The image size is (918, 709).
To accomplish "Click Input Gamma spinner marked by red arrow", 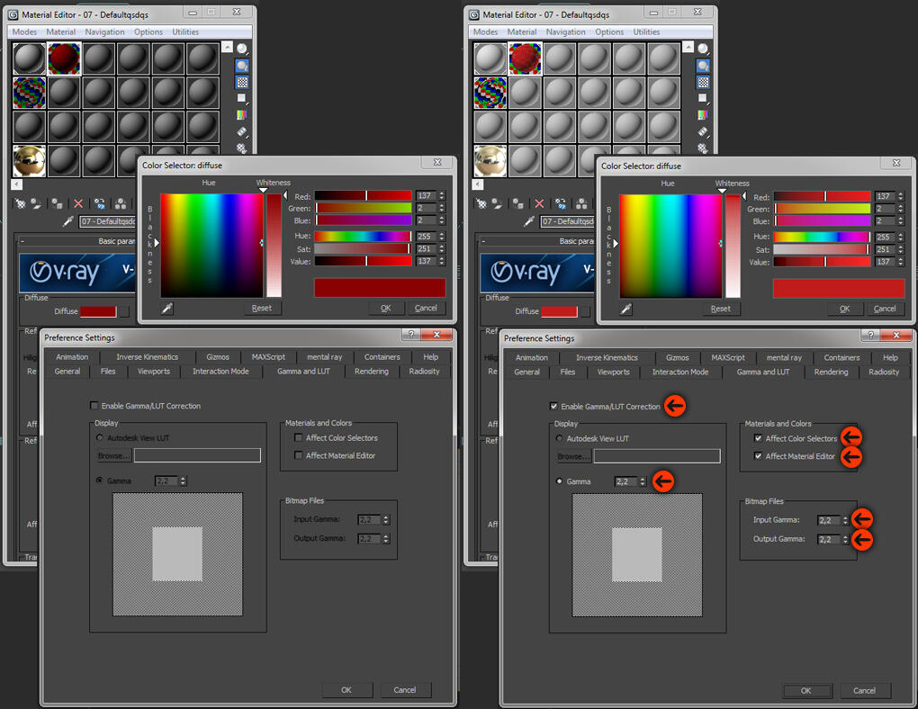I will (x=845, y=520).
